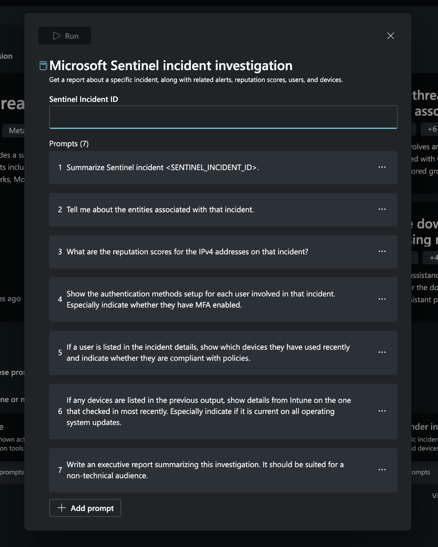Open more options for authentication methods prompt
The image size is (438, 547).
point(382,299)
